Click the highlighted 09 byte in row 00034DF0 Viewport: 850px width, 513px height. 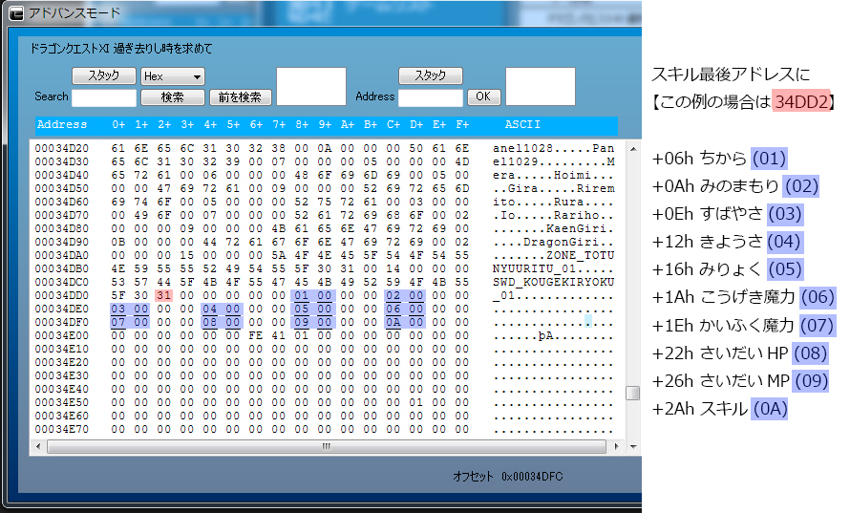coord(302,322)
